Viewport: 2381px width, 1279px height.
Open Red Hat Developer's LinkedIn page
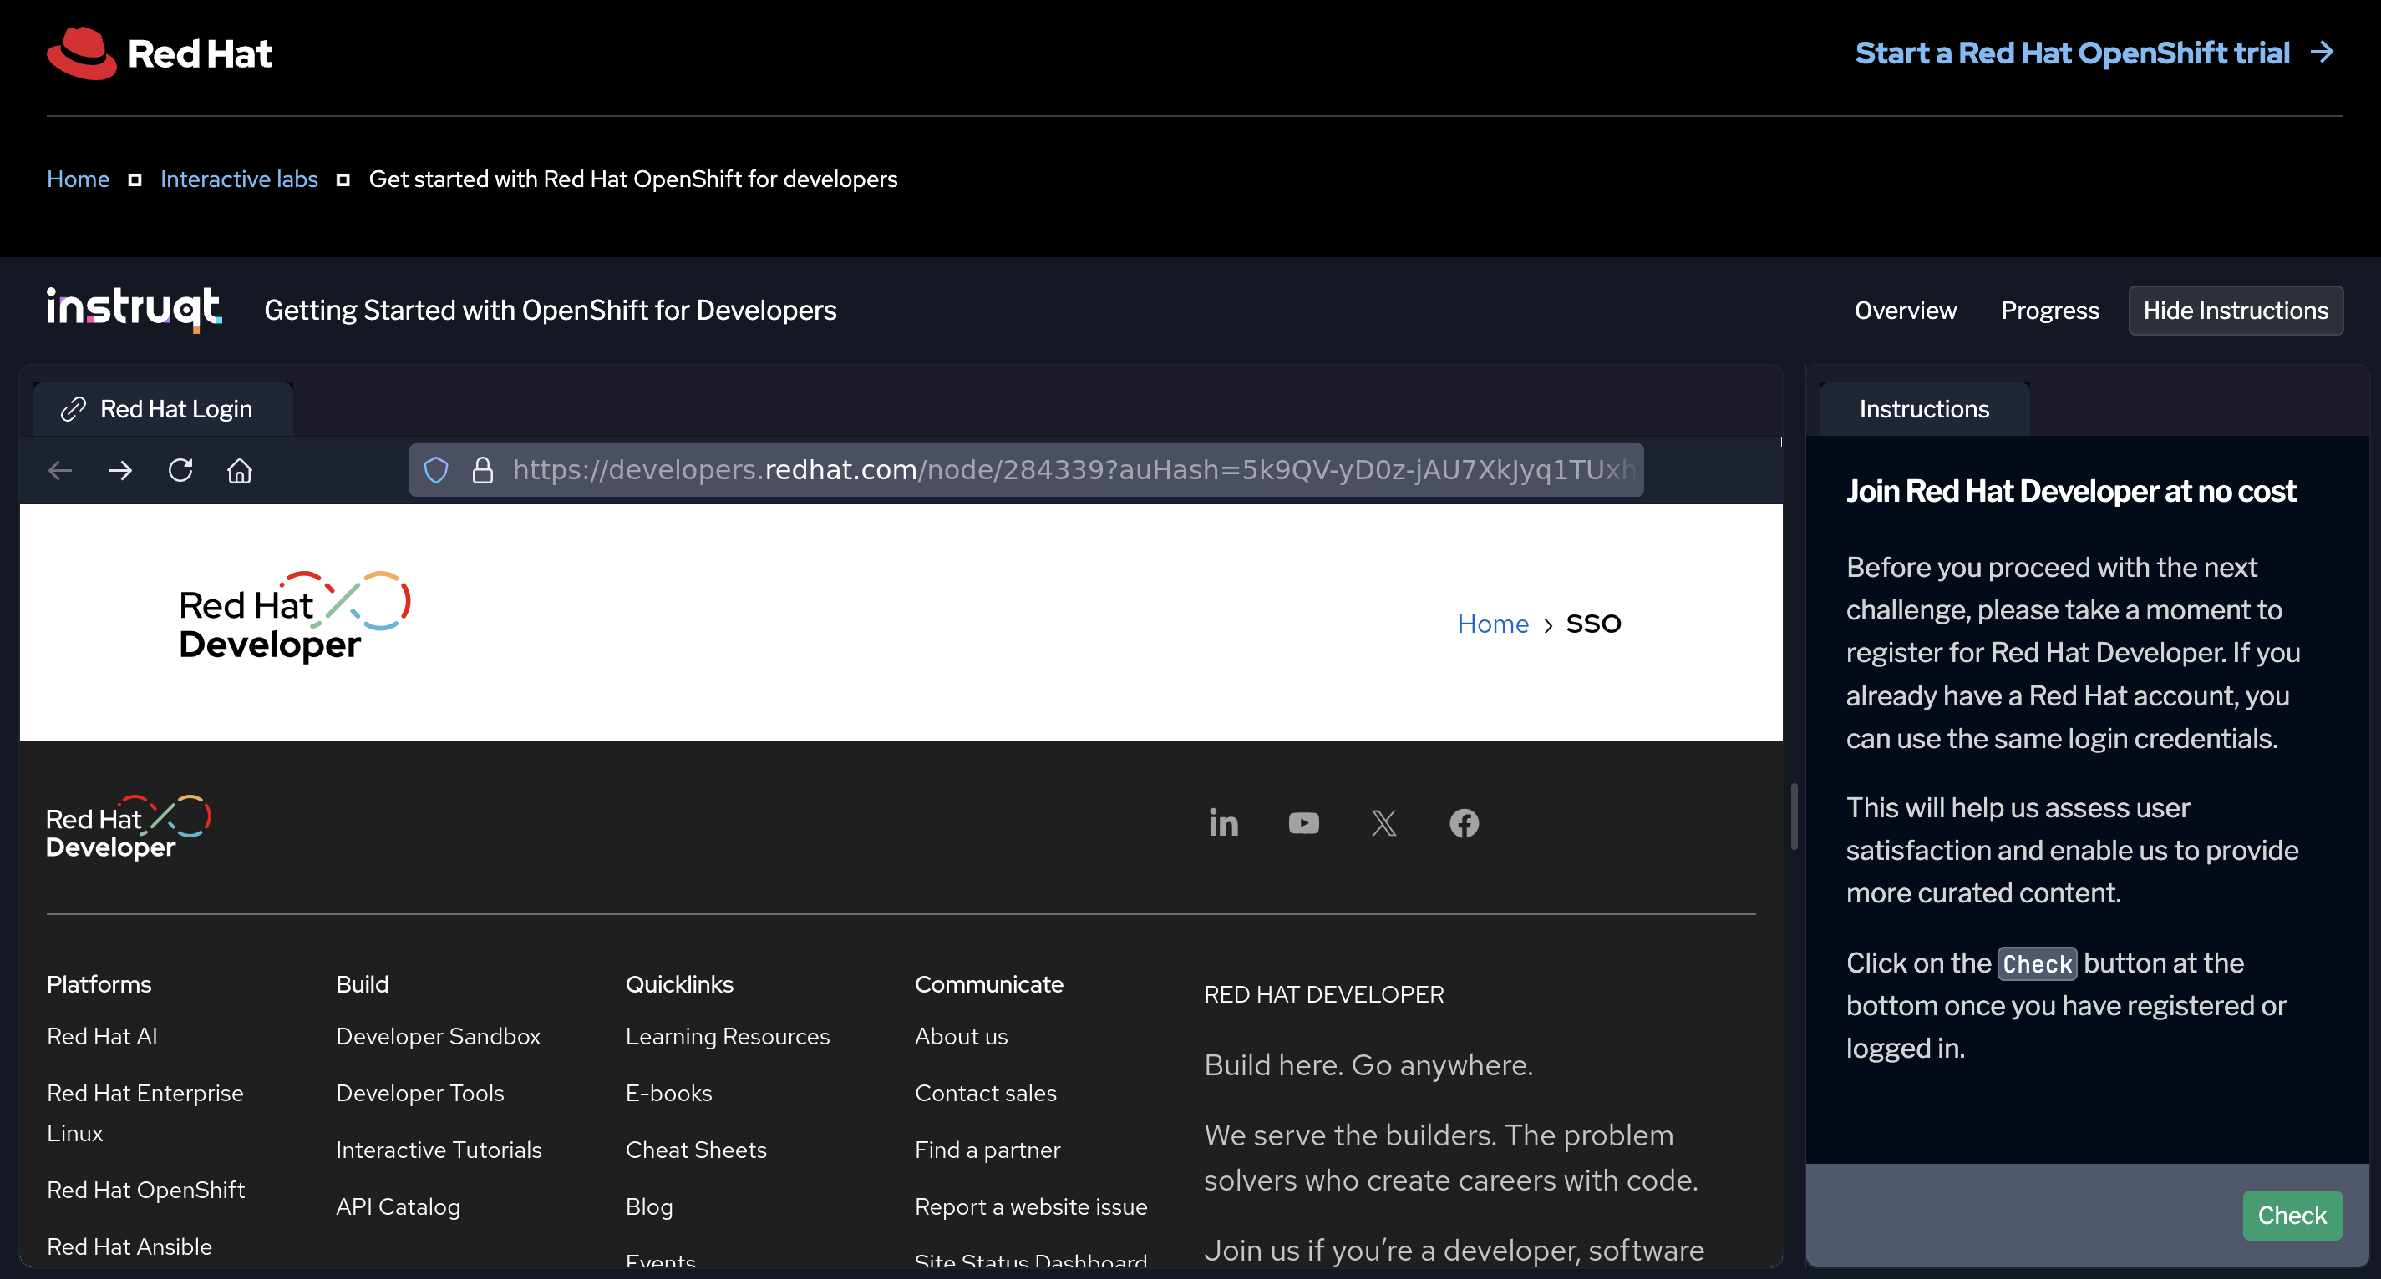pyautogui.click(x=1224, y=823)
